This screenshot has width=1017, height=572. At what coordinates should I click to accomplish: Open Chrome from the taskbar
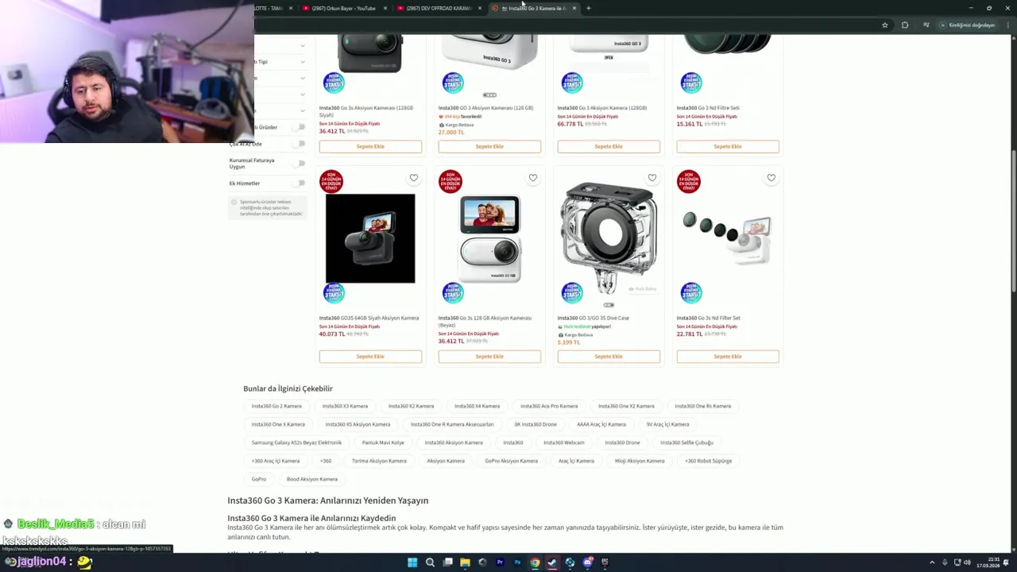pyautogui.click(x=535, y=562)
